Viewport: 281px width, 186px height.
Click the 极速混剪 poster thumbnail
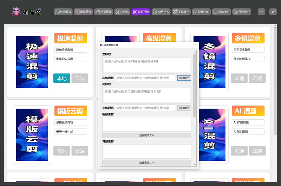[x=32, y=62]
